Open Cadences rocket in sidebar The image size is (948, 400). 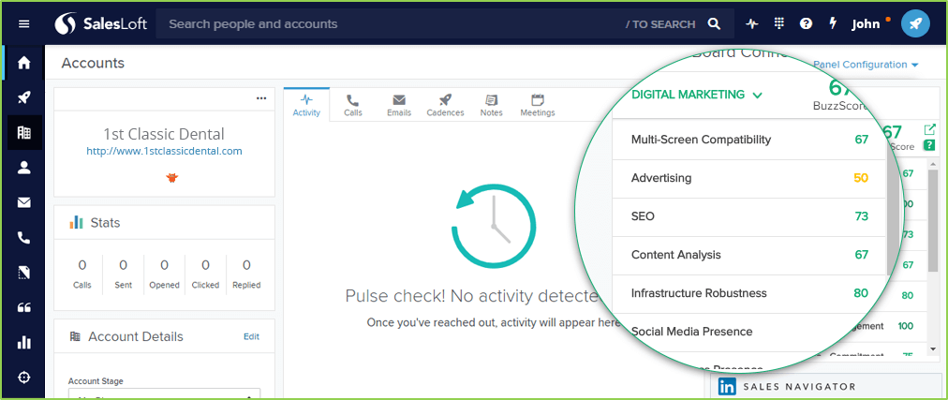(x=24, y=97)
